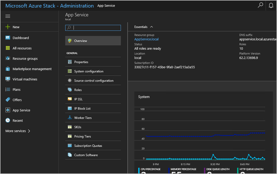Click the Subscription Quotas entry
This screenshot has height=174, width=277.
(x=88, y=146)
